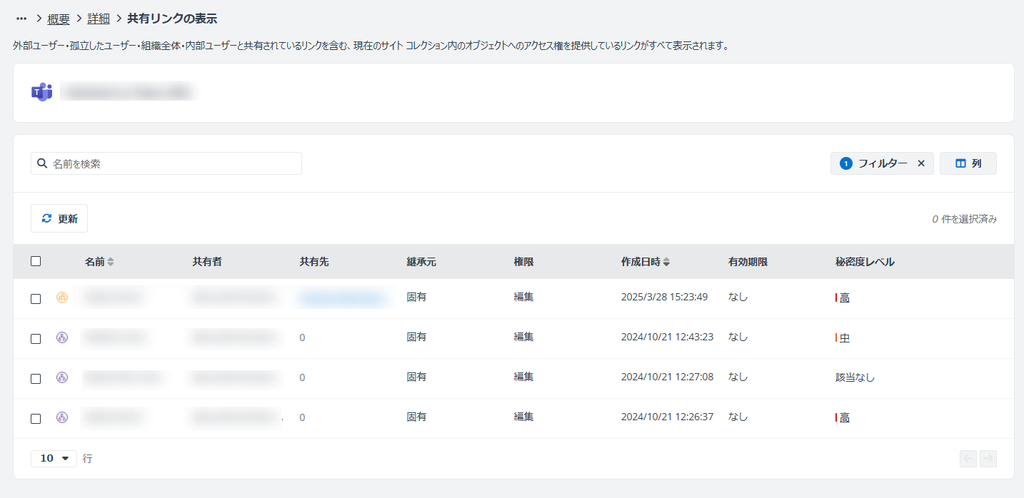Check the row created 2024/10/21 12:26:37
The image size is (1024, 498).
tap(36, 419)
